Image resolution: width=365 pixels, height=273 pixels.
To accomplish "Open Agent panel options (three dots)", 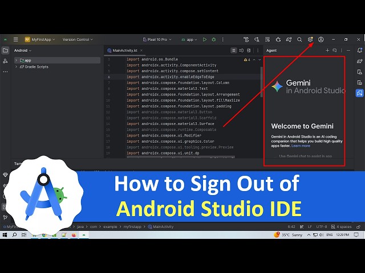I will click(x=342, y=51).
